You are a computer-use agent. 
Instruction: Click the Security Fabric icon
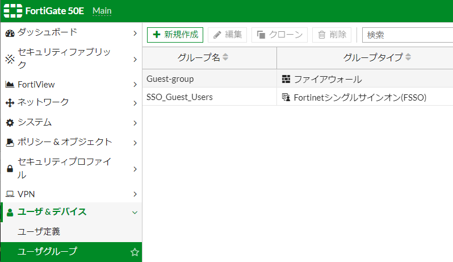[x=10, y=59]
